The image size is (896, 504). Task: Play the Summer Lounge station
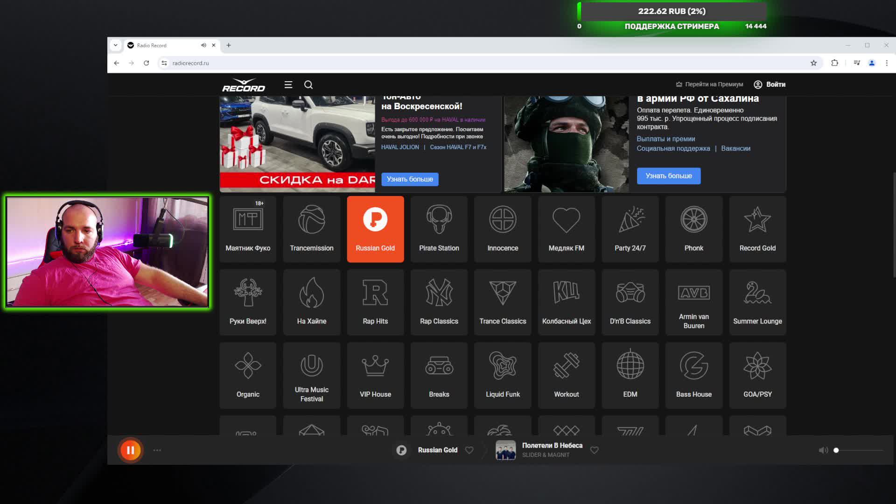pos(757,302)
